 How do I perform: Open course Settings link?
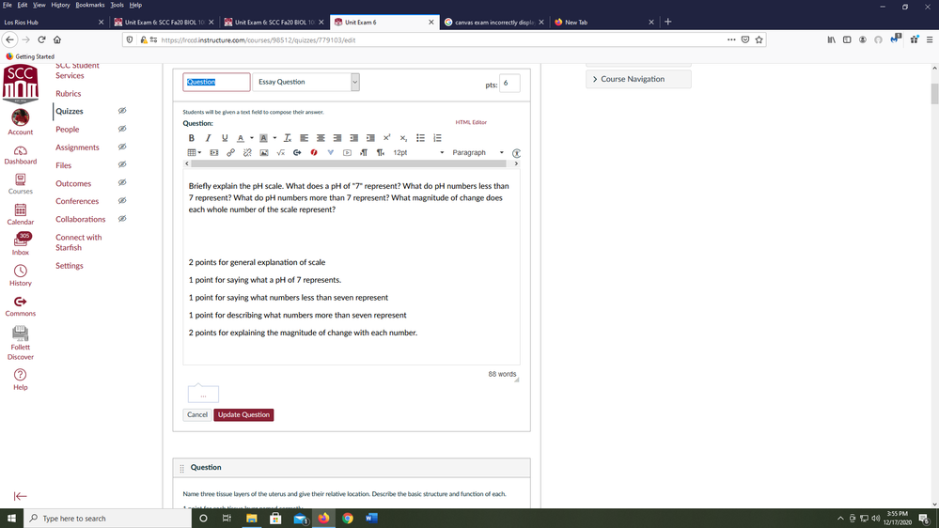[70, 266]
